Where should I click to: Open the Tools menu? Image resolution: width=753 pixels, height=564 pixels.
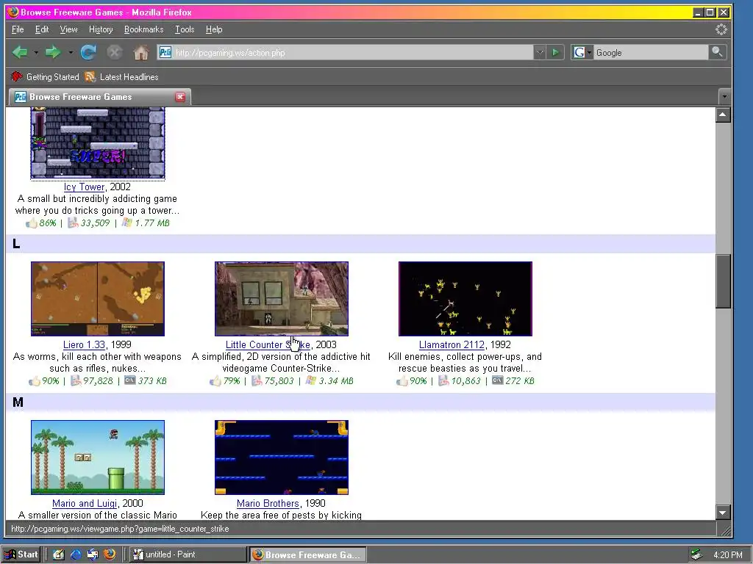tap(185, 29)
